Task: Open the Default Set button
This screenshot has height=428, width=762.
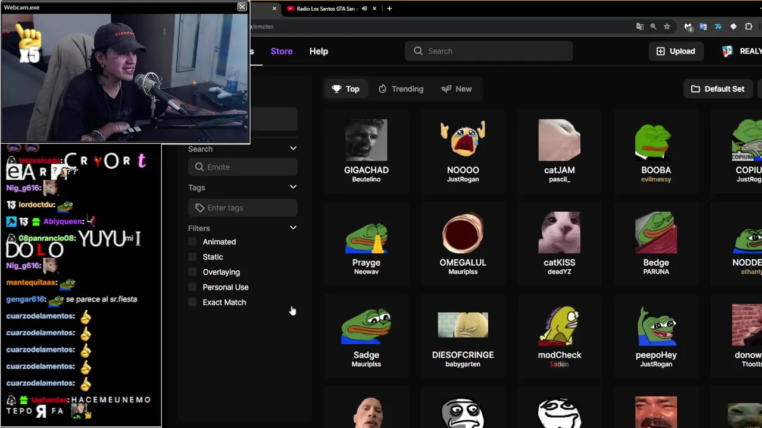Action: tap(717, 89)
